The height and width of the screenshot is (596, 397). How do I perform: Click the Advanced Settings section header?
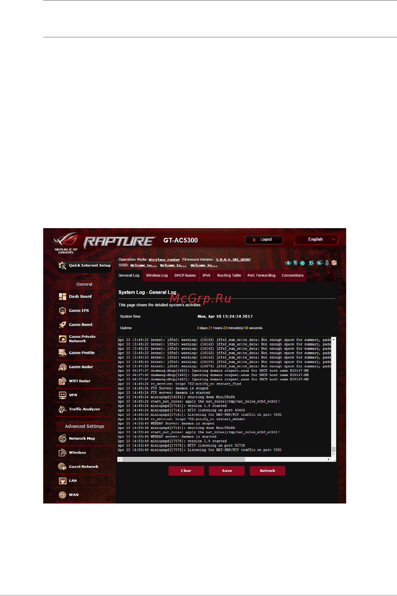pos(84,426)
